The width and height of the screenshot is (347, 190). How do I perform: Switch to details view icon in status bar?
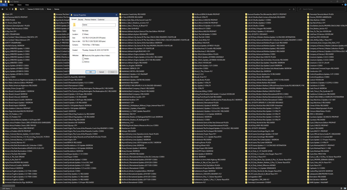click(342, 188)
